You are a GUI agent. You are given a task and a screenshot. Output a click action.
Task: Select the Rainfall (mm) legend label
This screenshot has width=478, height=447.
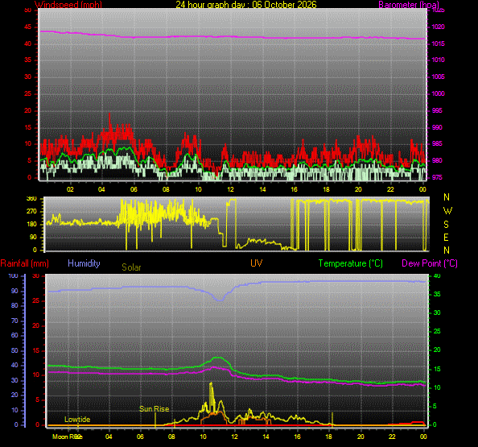click(25, 263)
